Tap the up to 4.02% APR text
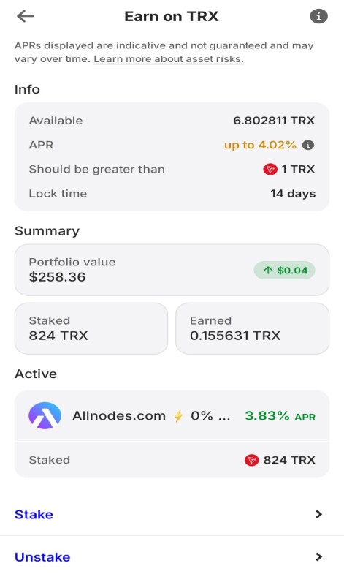The width and height of the screenshot is (344, 574). click(x=260, y=145)
